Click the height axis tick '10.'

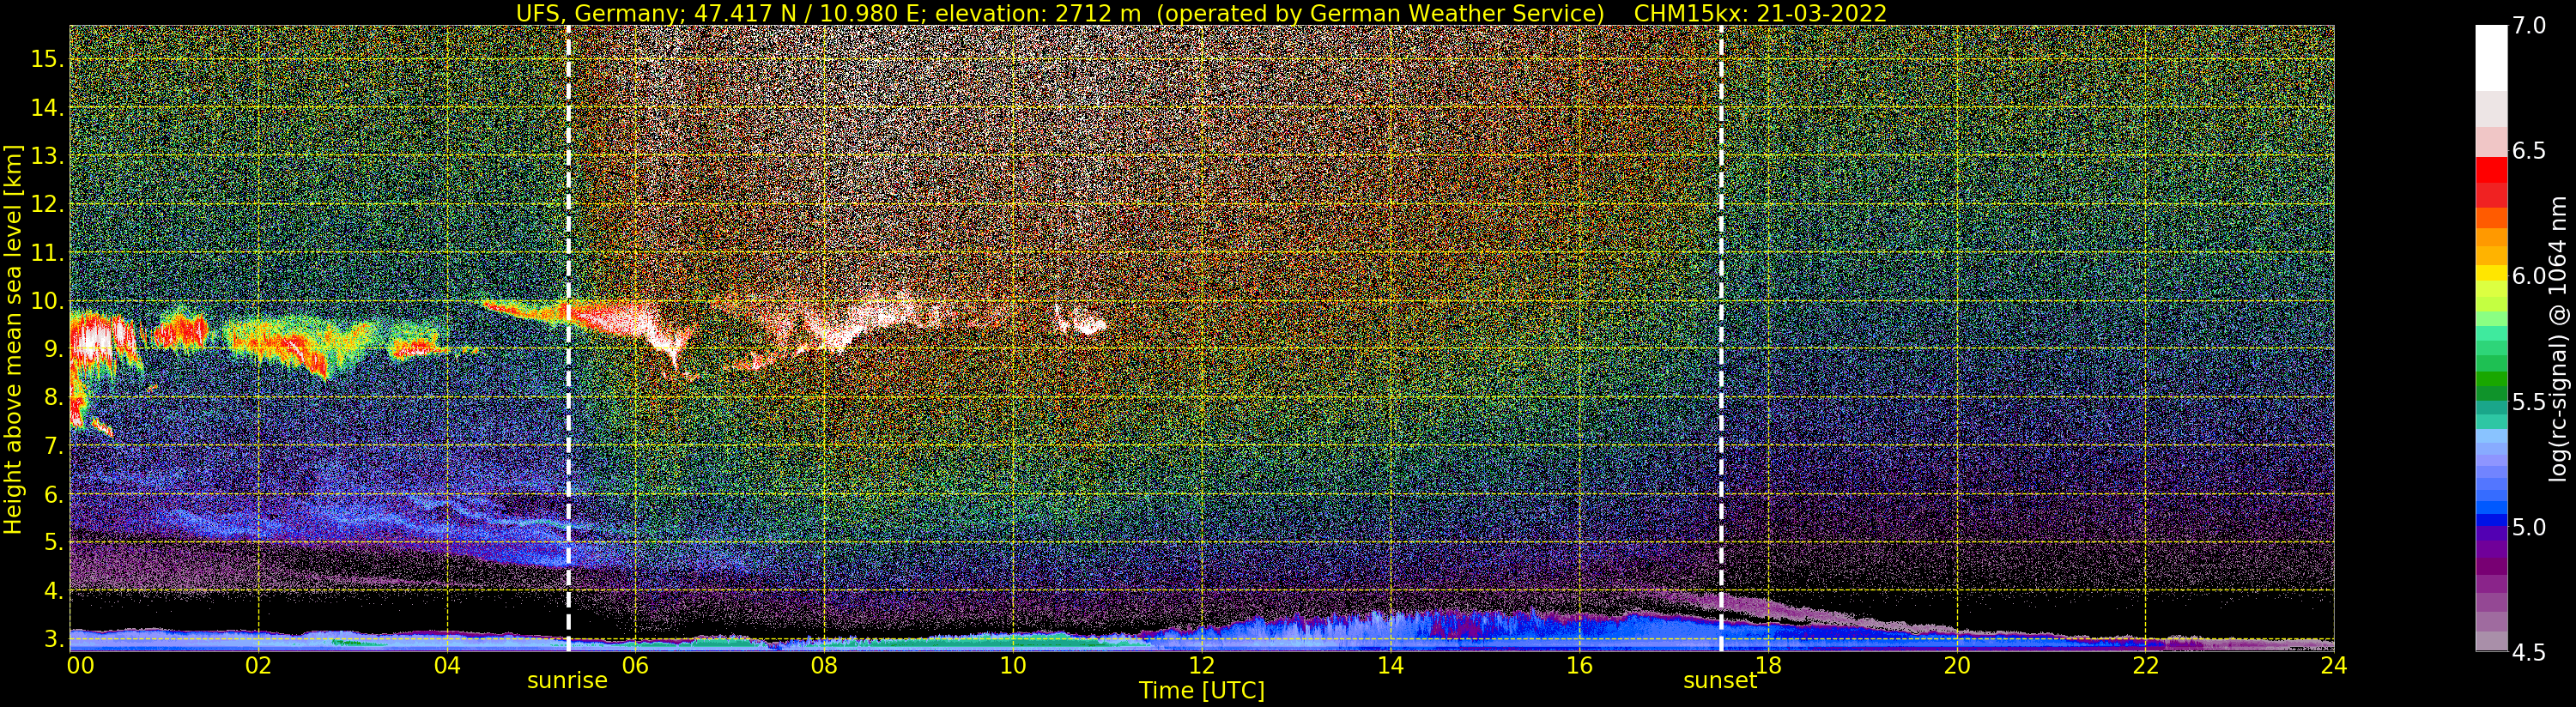click(x=47, y=301)
